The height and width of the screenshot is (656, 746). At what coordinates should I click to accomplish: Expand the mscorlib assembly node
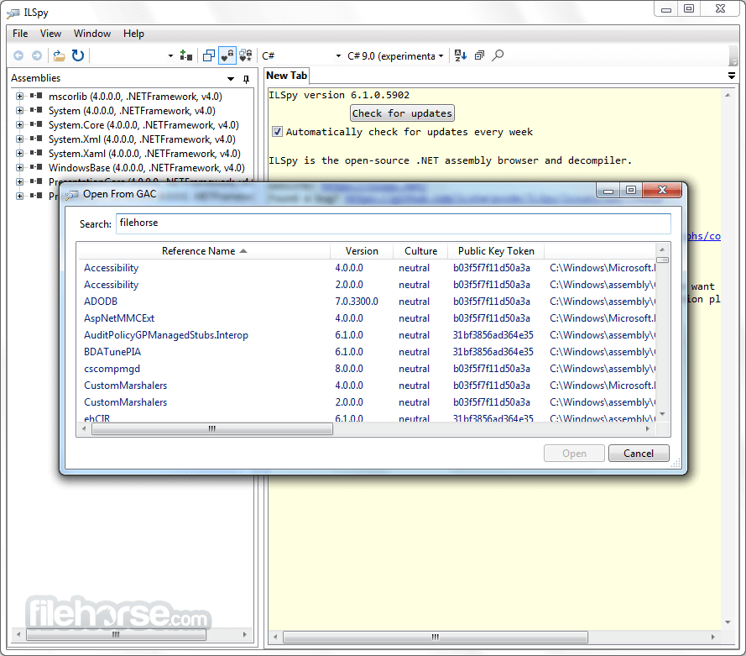[19, 96]
